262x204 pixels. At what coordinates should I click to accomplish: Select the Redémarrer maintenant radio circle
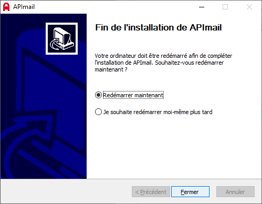click(x=98, y=95)
